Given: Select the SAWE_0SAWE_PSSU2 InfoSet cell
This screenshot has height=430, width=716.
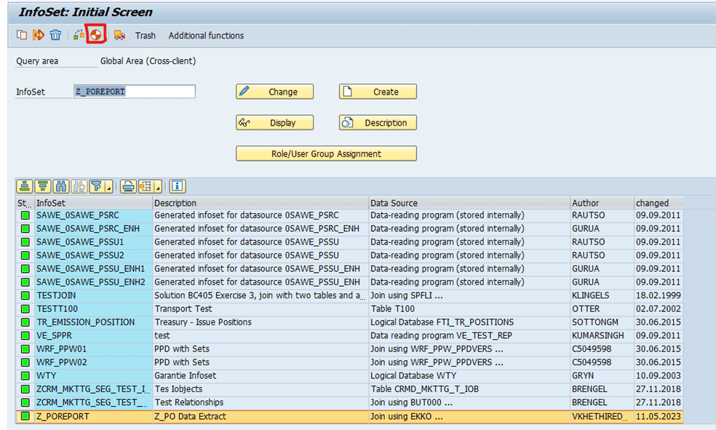Looking at the screenshot, I should [94, 255].
